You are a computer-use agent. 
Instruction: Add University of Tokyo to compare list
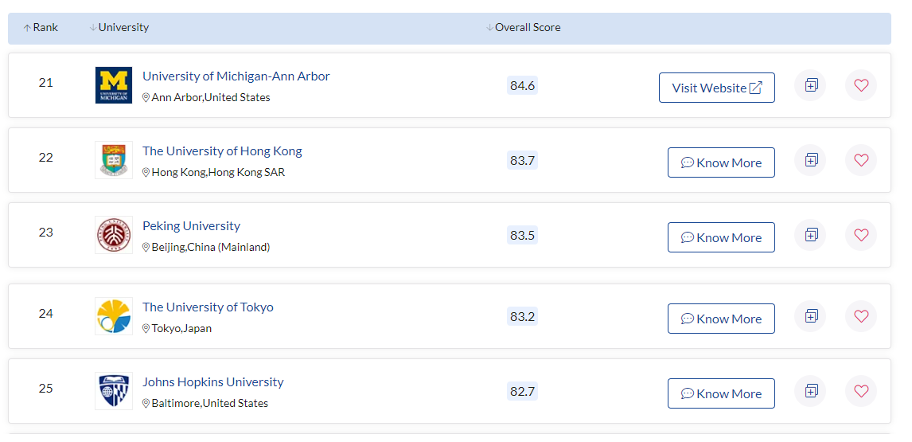(x=810, y=315)
